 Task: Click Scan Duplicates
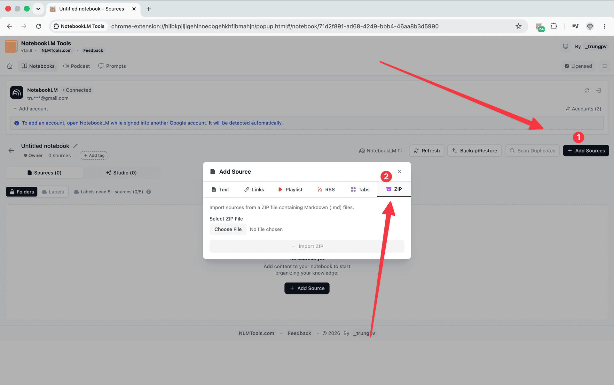[x=532, y=151]
